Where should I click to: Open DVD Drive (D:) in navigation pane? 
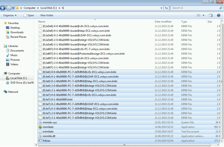coord(22,83)
